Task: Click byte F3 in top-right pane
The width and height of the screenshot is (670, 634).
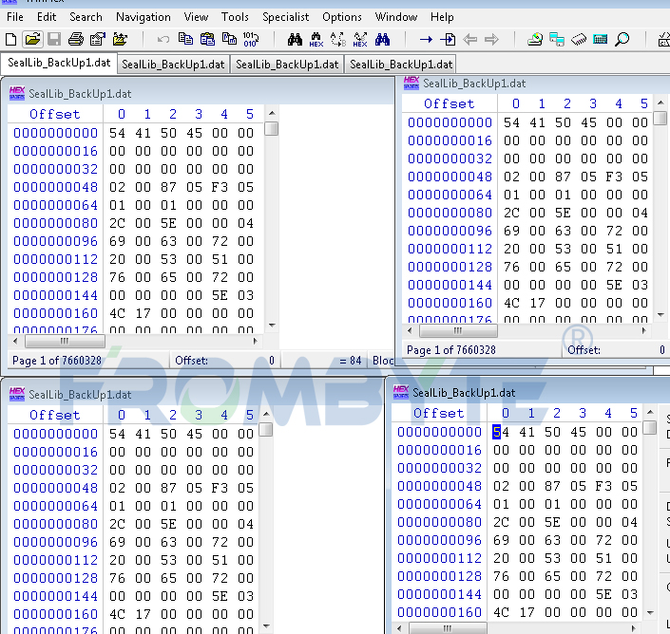Action: pyautogui.click(x=614, y=177)
